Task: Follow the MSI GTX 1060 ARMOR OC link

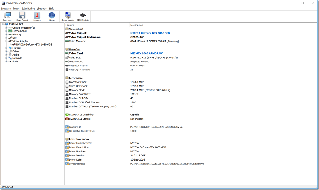Action: [x=146, y=53]
